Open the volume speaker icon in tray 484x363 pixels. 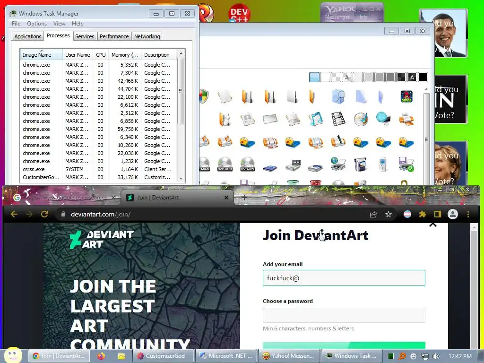coord(436,356)
